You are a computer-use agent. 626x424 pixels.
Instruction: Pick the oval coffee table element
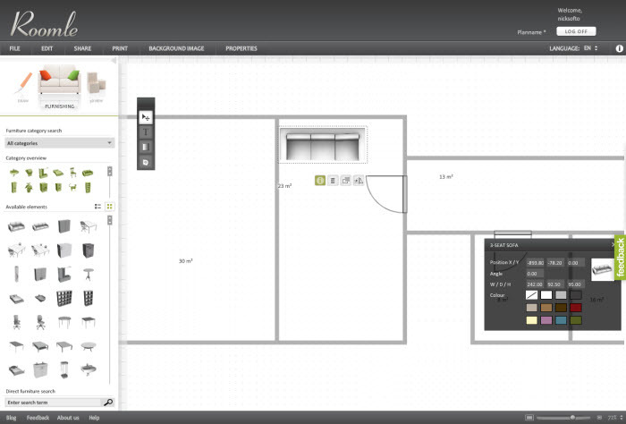(89, 346)
